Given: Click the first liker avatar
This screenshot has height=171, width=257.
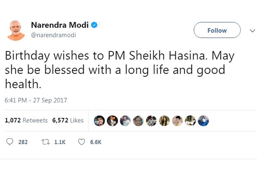Looking at the screenshot, I should click(x=99, y=121).
